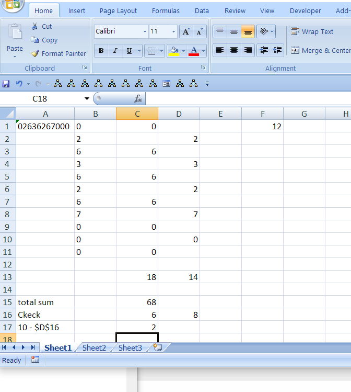Top-align the cell contents
The image size is (351, 392).
220,31
